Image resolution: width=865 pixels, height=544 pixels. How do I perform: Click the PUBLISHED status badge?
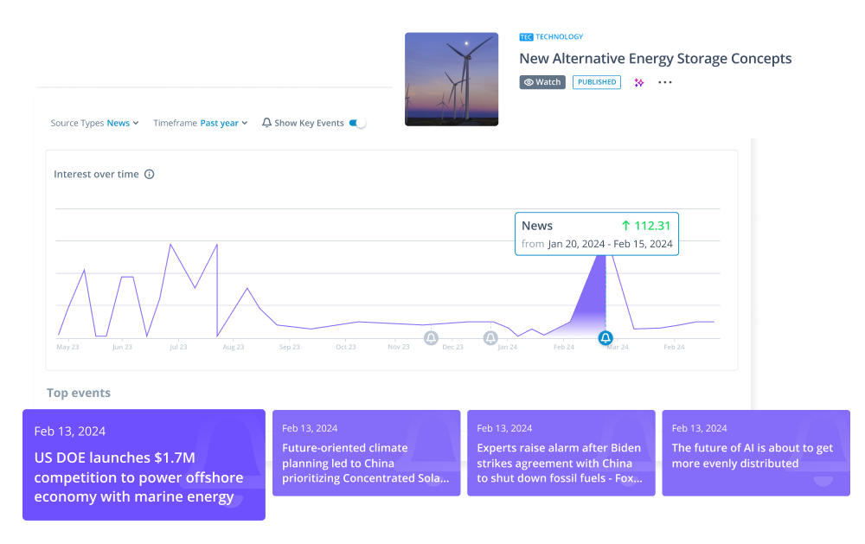pyautogui.click(x=596, y=82)
